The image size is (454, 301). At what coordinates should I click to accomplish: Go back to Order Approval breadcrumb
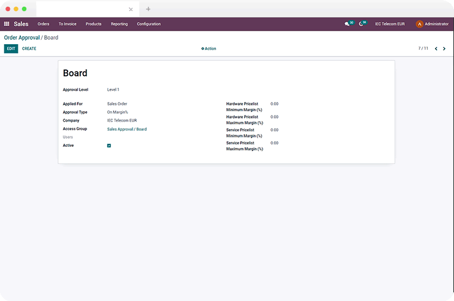point(21,37)
